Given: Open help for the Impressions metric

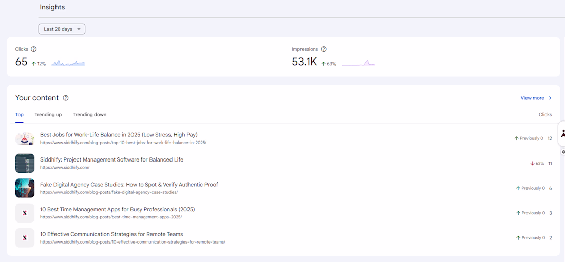Looking at the screenshot, I should [x=324, y=49].
